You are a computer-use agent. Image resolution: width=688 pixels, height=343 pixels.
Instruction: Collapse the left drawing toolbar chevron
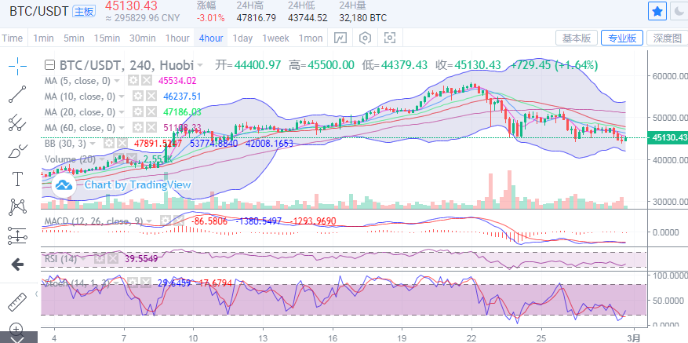coord(37,294)
